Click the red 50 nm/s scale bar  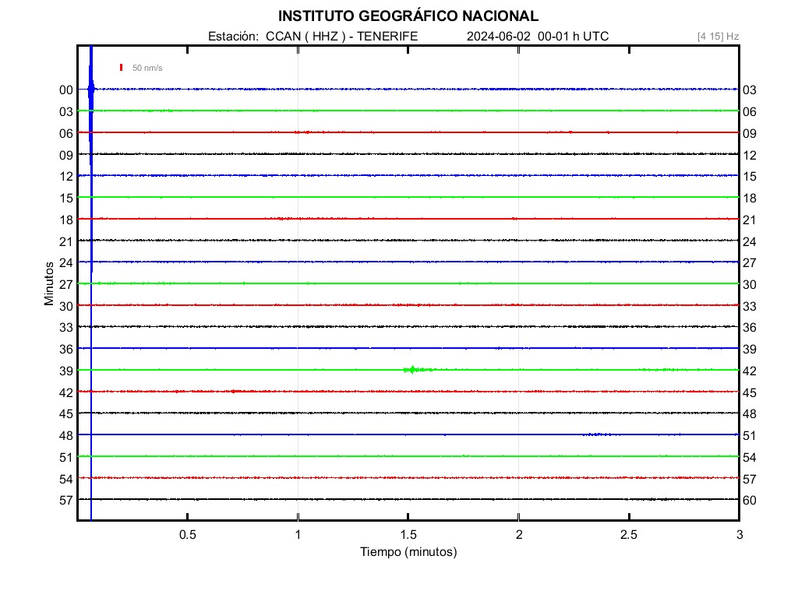point(122,68)
